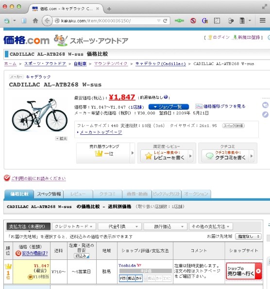Click the gears extension icon

231,21
